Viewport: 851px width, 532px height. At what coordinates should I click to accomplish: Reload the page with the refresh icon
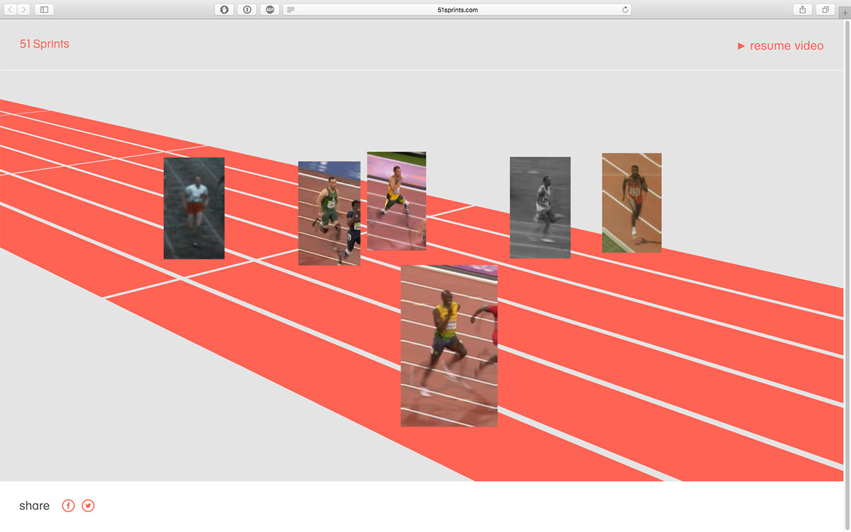point(625,10)
